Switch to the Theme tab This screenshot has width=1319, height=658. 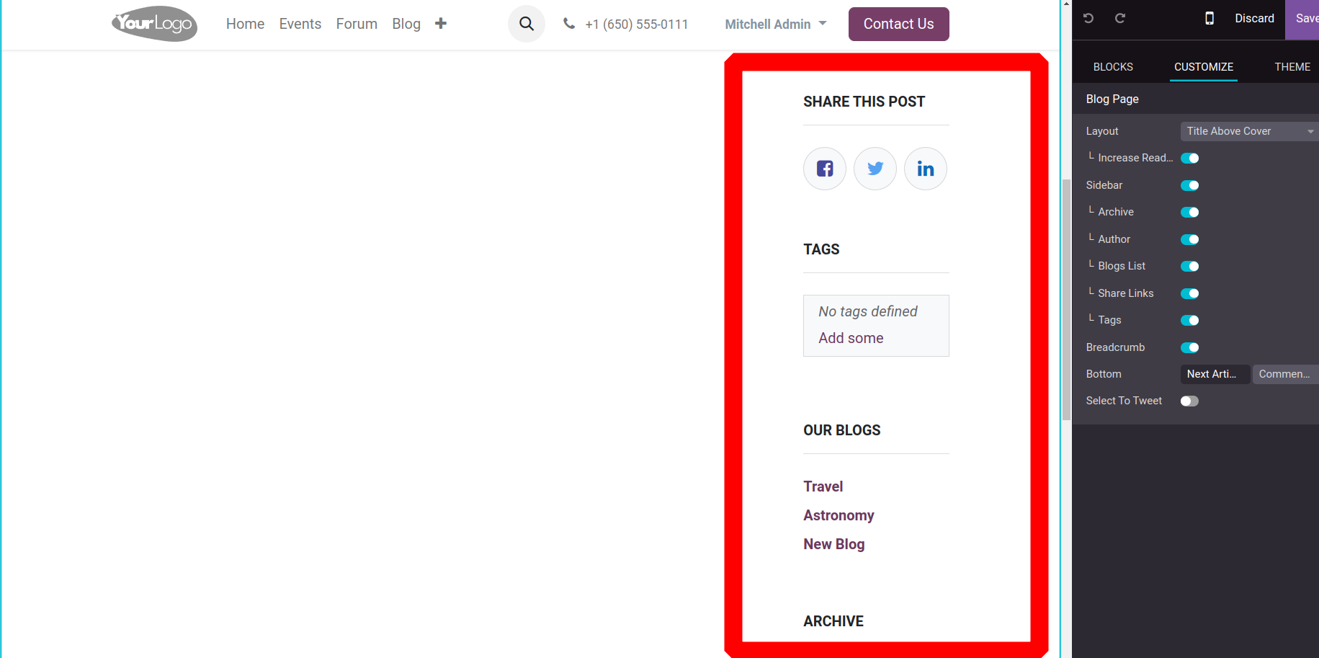pyautogui.click(x=1292, y=66)
